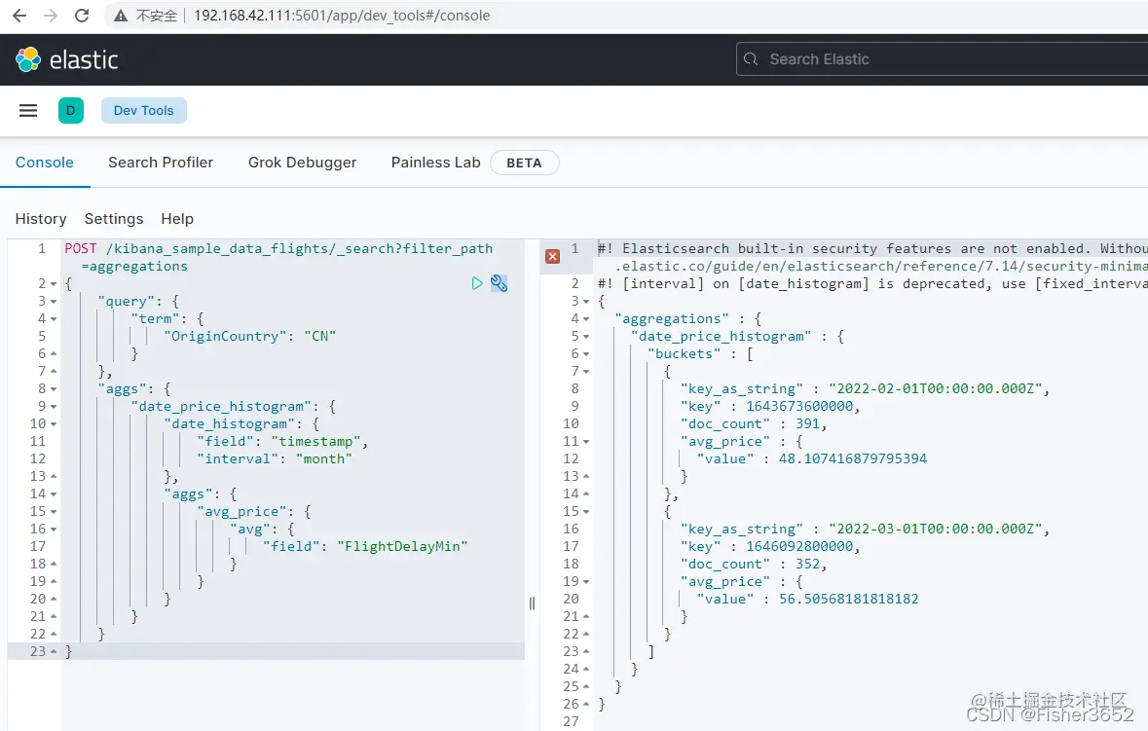Click the key 1646092800000 value
The image size is (1148, 731).
pyautogui.click(x=799, y=547)
